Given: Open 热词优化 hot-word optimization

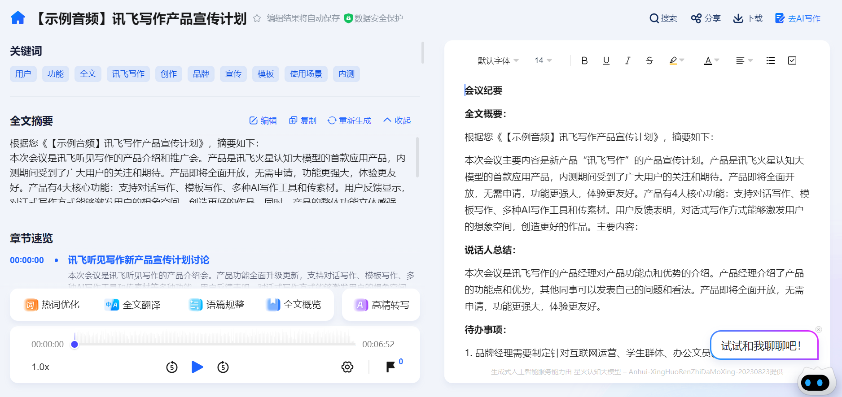Looking at the screenshot, I should click(x=52, y=305).
